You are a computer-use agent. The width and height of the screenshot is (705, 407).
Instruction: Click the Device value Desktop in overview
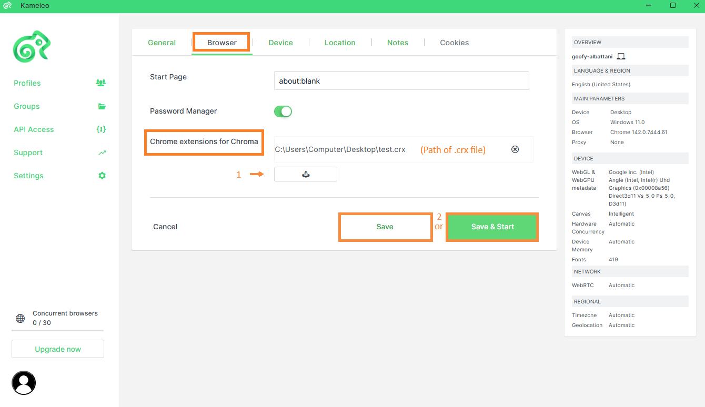coord(621,113)
